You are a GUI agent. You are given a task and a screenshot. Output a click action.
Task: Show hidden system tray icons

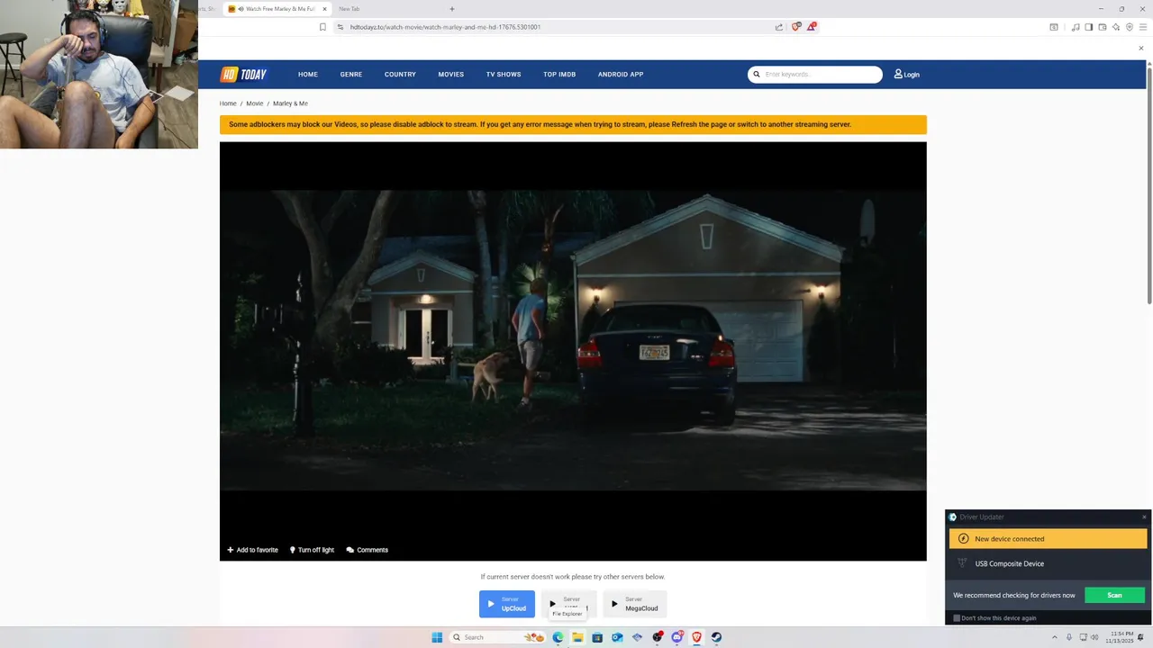pos(1056,637)
